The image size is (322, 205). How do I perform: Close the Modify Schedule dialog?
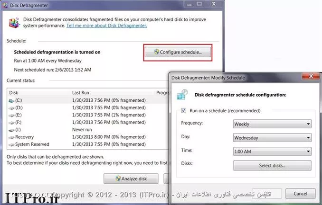click(311, 76)
